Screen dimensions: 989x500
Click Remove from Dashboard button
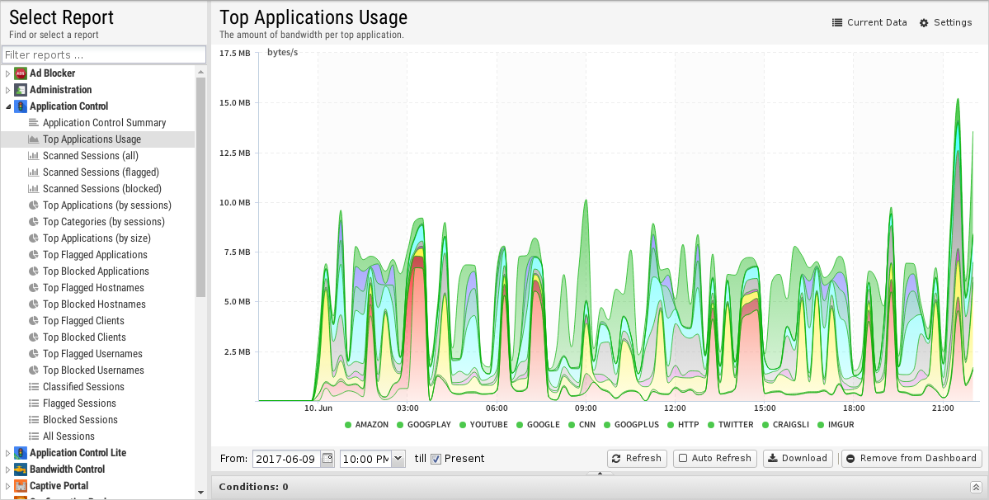pyautogui.click(x=911, y=458)
